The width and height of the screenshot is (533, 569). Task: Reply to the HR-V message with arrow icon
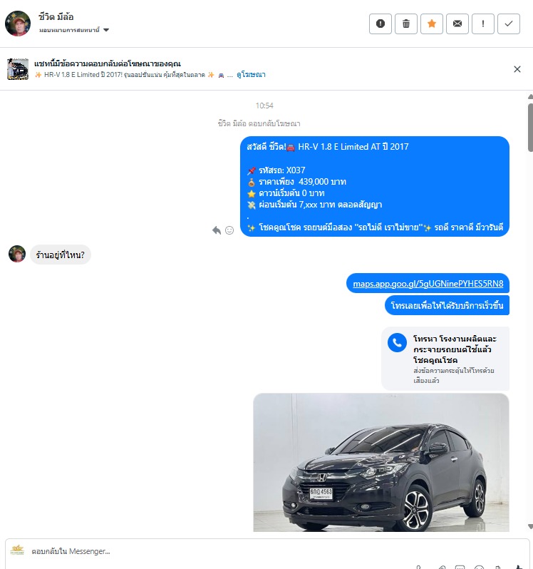[x=217, y=230]
